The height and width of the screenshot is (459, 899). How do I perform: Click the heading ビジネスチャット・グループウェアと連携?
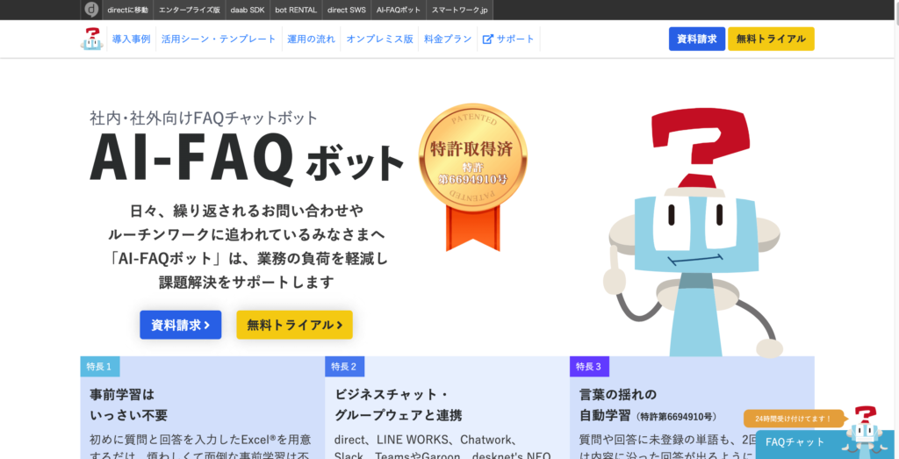tap(399, 405)
